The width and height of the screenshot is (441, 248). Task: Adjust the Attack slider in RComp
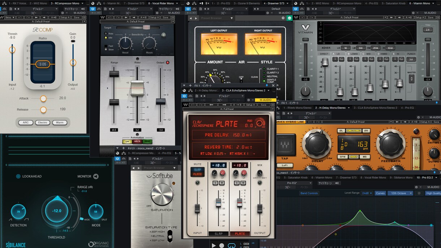[x=43, y=98]
